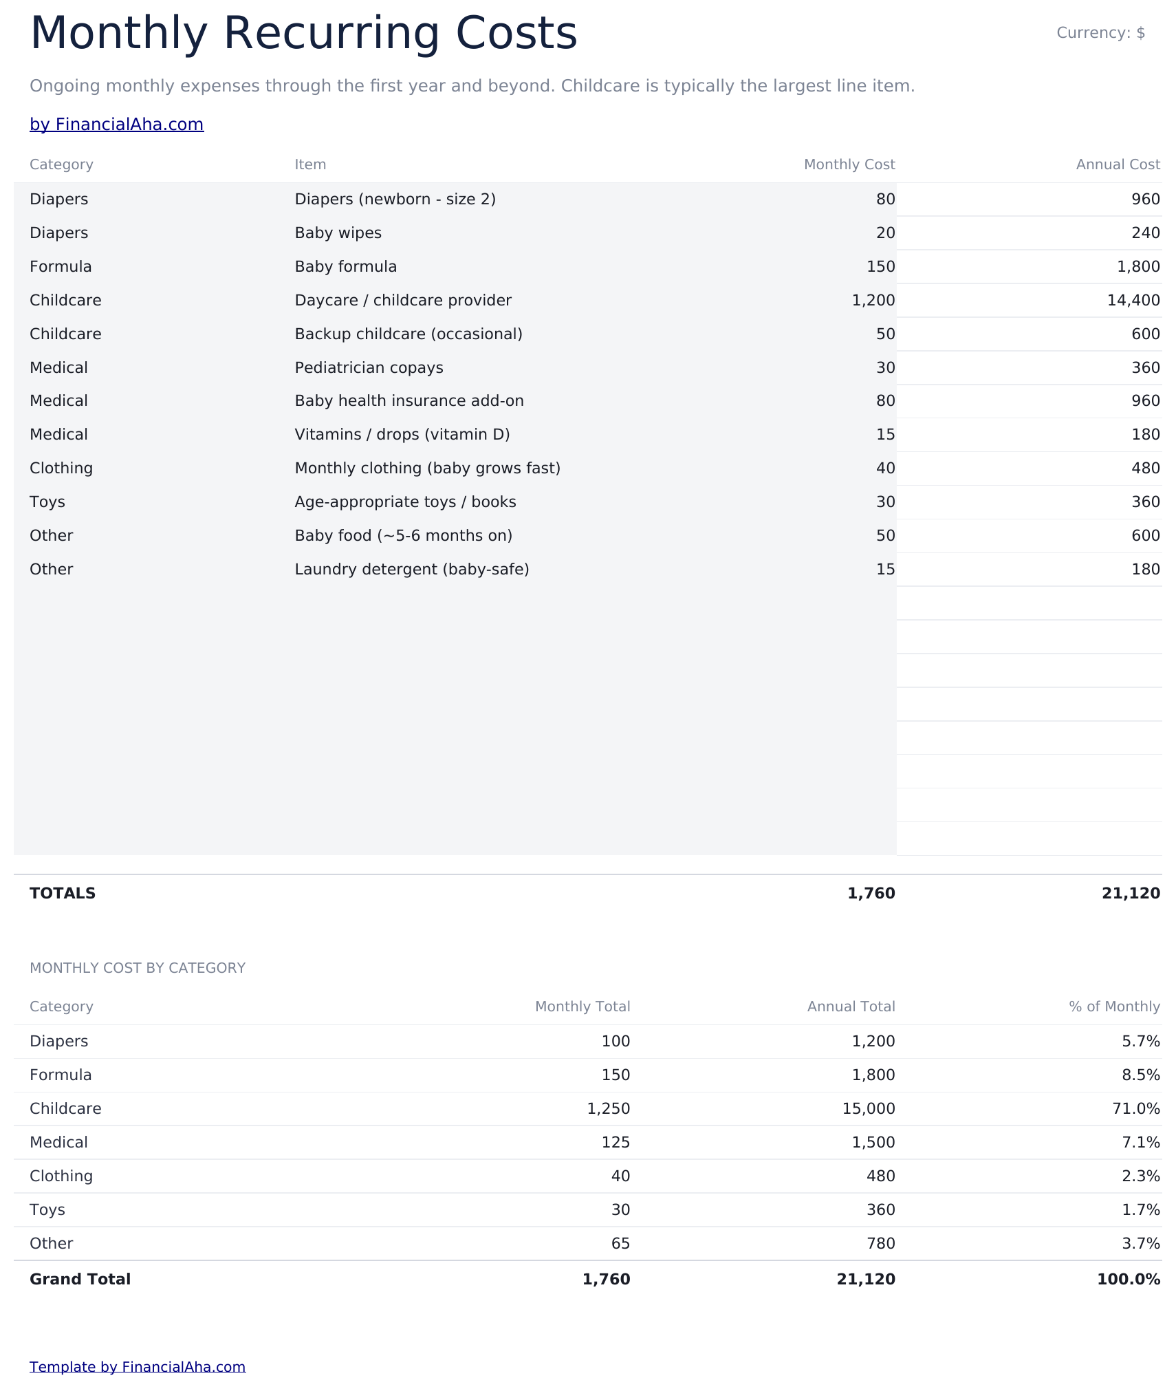The width and height of the screenshot is (1176, 1389).
Task: Select the 'Baby wipes' item cell
Action: [338, 233]
